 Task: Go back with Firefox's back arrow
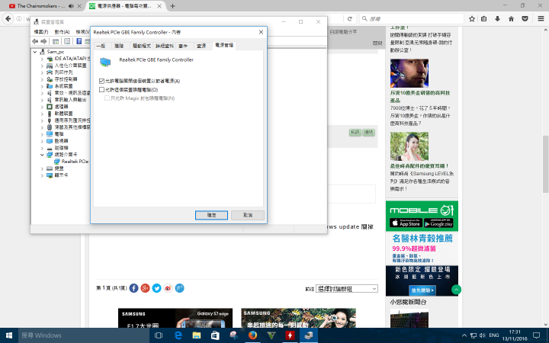tap(8, 18)
